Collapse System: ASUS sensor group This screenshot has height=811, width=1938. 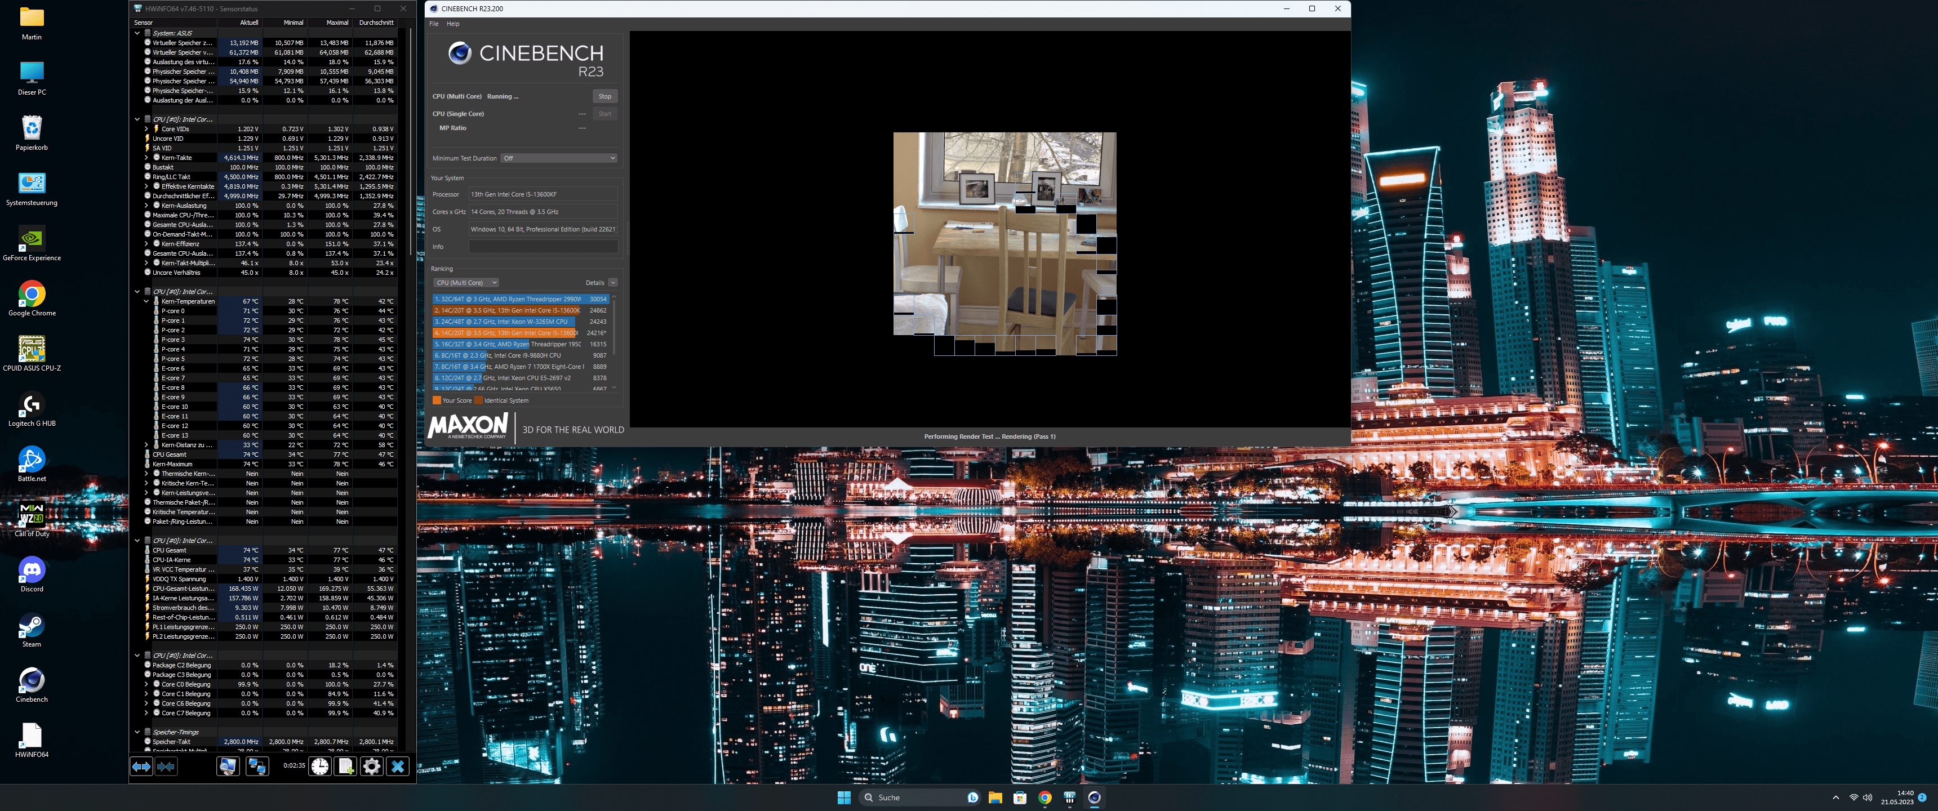coord(137,33)
